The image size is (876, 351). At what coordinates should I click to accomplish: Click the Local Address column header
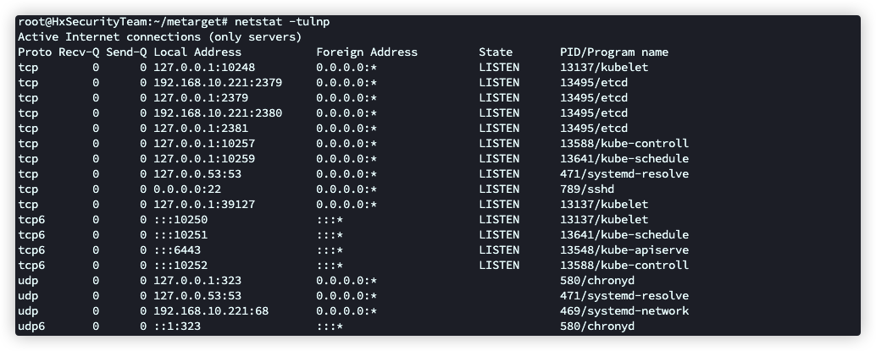197,52
